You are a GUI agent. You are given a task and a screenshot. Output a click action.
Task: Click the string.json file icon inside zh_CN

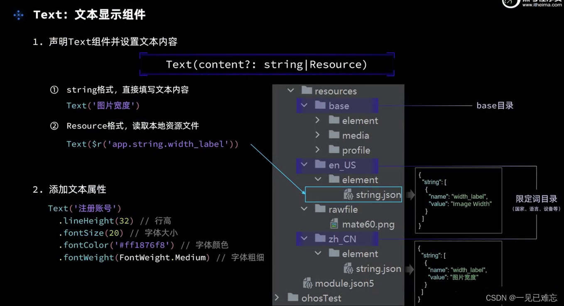(x=348, y=269)
